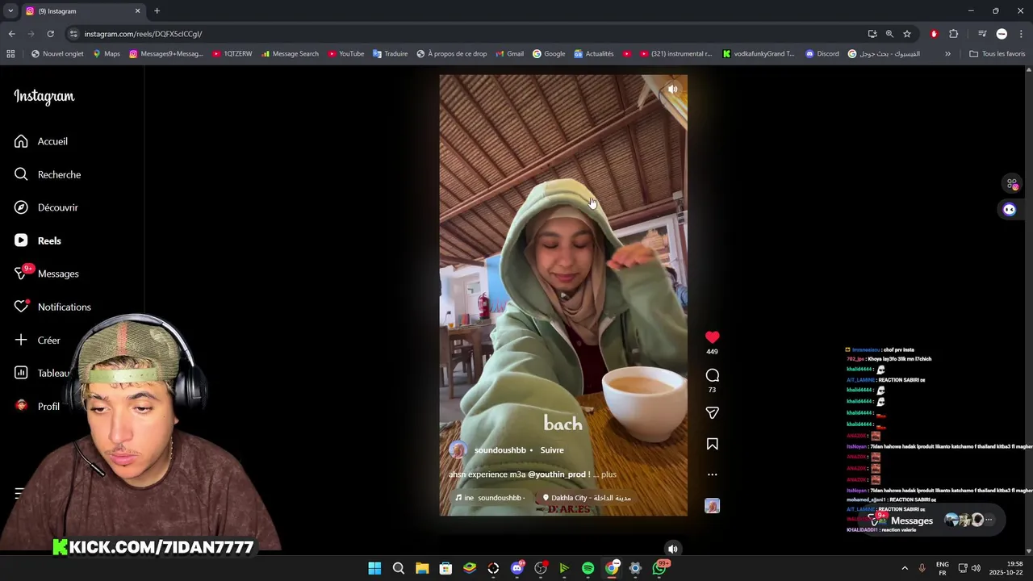This screenshot has width=1033, height=581.
Task: Click the Instagram logo
Action: coord(44,97)
